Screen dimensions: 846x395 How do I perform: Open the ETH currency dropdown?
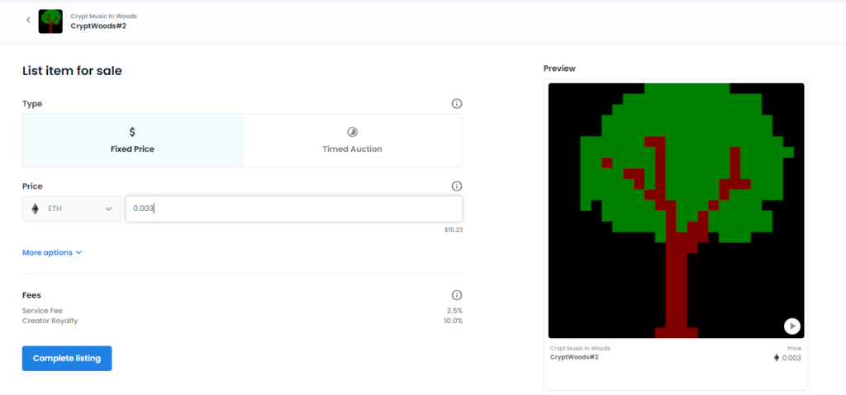72,209
